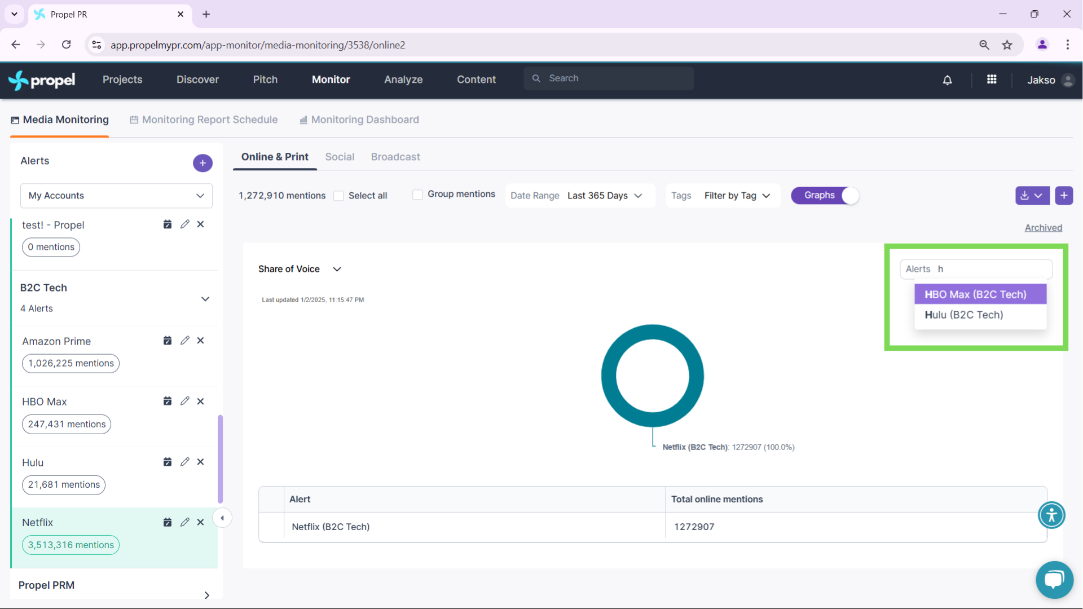The height and width of the screenshot is (609, 1083).
Task: Click the teal Share of Voice donut ring
Action: (609, 376)
